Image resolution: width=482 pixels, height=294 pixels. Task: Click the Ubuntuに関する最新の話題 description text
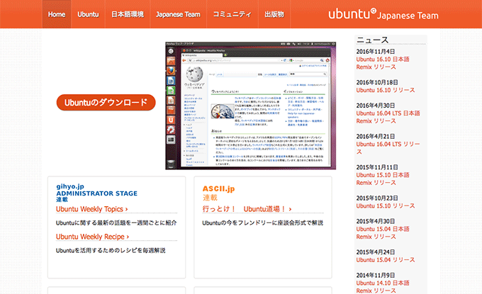coord(116,222)
